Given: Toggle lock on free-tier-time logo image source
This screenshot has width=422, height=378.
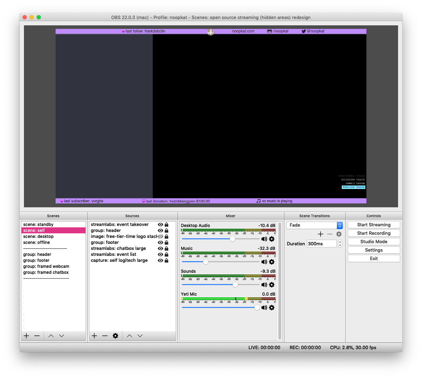Looking at the screenshot, I should pos(166,237).
